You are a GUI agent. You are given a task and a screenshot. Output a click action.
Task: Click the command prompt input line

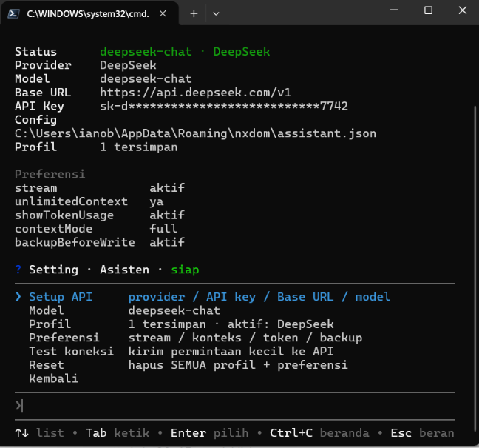tap(234, 406)
